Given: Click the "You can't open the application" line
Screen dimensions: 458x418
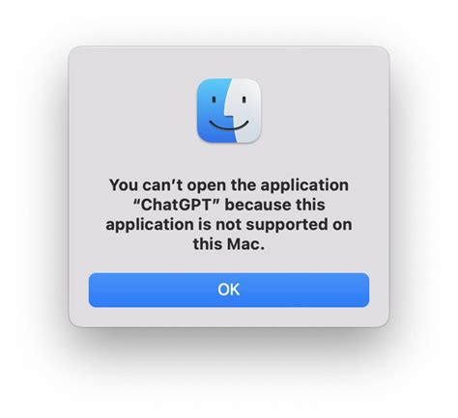Looking at the screenshot, I should pos(229,185).
